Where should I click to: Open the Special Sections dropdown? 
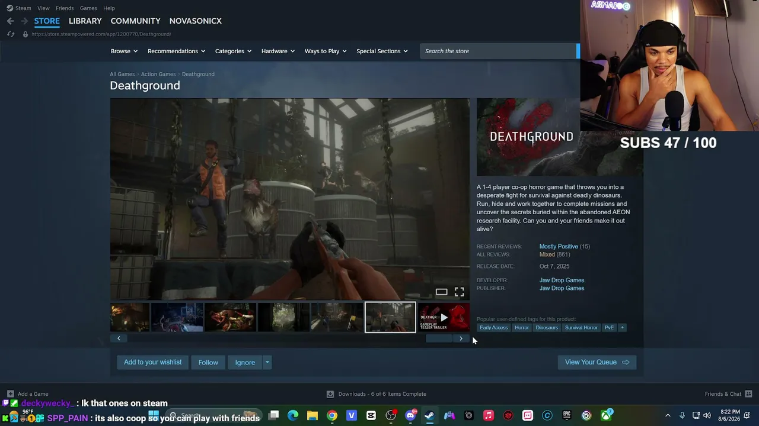click(x=382, y=51)
